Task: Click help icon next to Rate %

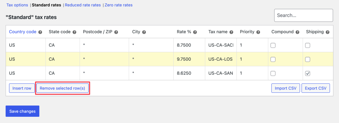Action: (195, 32)
